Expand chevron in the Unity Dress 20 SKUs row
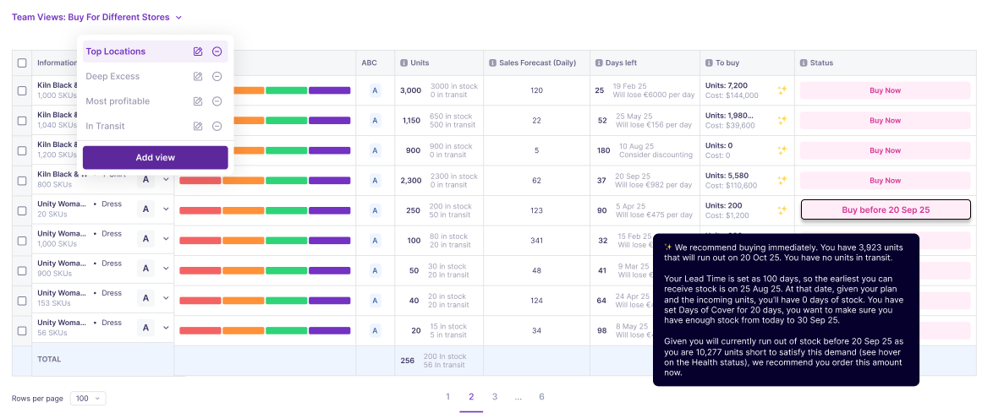 tap(166, 209)
